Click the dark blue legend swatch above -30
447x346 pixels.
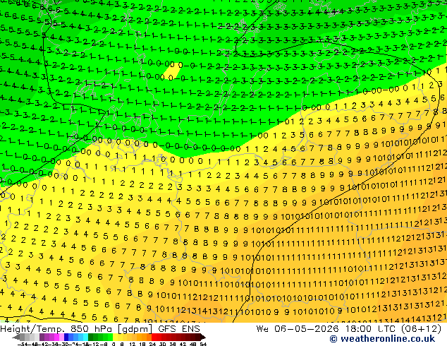tap(66, 337)
